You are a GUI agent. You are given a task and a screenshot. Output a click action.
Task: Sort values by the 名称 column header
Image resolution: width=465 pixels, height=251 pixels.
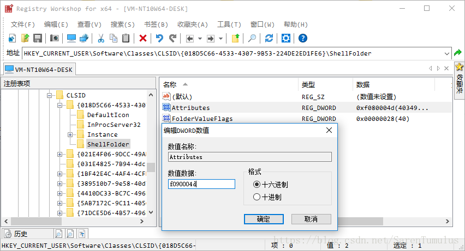click(228, 84)
